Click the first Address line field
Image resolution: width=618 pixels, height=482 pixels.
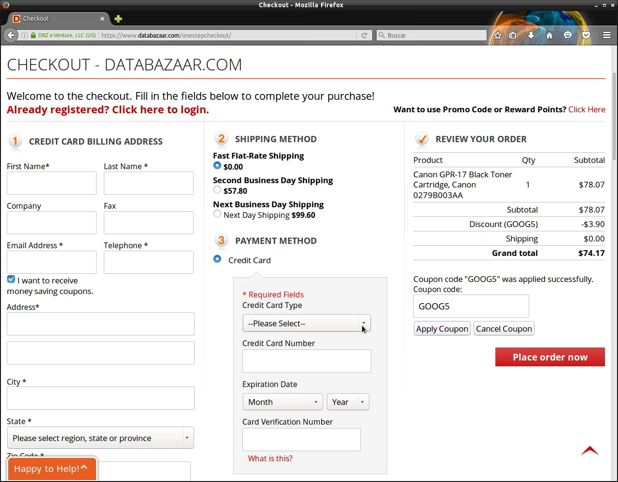pyautogui.click(x=100, y=324)
